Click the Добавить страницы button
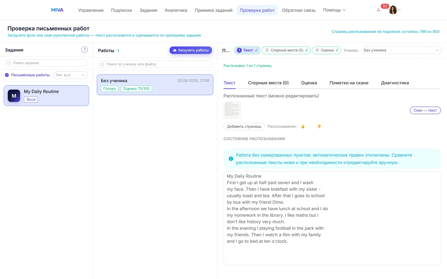This screenshot has width=447, height=279. [244, 126]
